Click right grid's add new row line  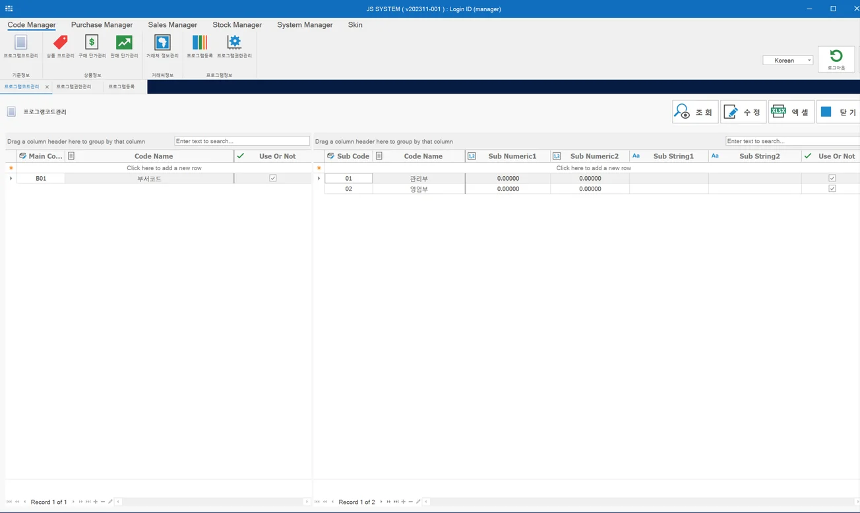tap(593, 168)
